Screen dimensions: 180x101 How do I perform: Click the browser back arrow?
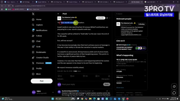click(x=2, y=6)
